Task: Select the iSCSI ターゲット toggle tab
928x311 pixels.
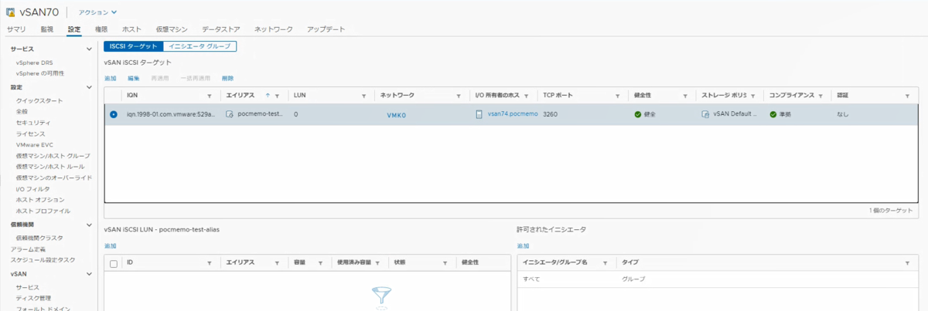Action: tap(133, 46)
